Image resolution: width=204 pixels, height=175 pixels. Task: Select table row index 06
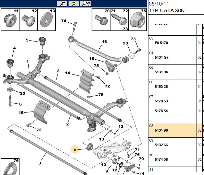151,82
